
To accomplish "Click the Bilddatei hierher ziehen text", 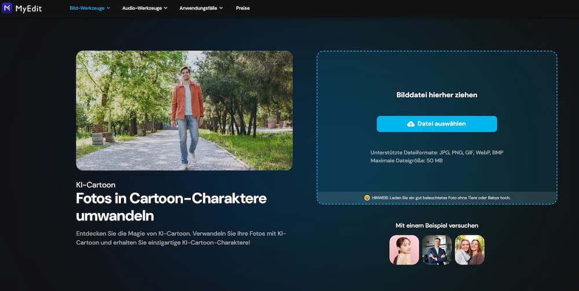I will tap(437, 95).
